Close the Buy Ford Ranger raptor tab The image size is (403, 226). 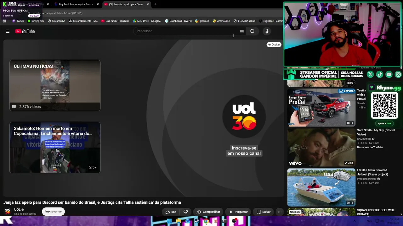(x=98, y=4)
